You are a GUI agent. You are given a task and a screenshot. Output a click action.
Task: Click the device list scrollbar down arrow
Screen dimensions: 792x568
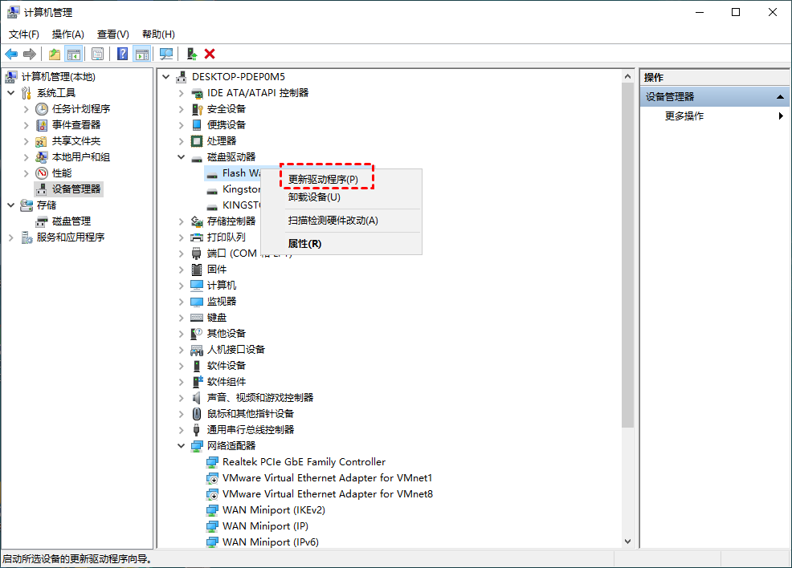coord(627,542)
